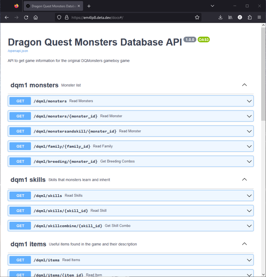Expand the /dqm1/skillcombine/{skill_id} endpoint
This screenshot has height=277, width=266.
[249, 226]
